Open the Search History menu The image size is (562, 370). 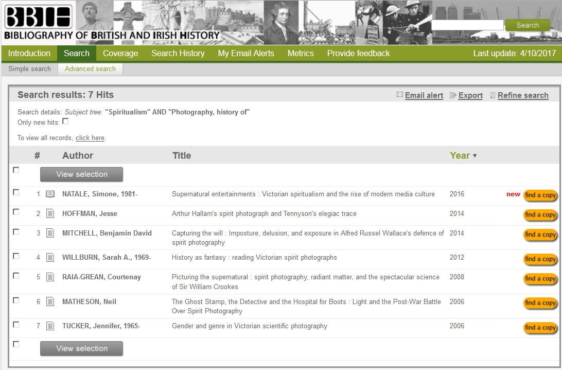[x=178, y=54]
